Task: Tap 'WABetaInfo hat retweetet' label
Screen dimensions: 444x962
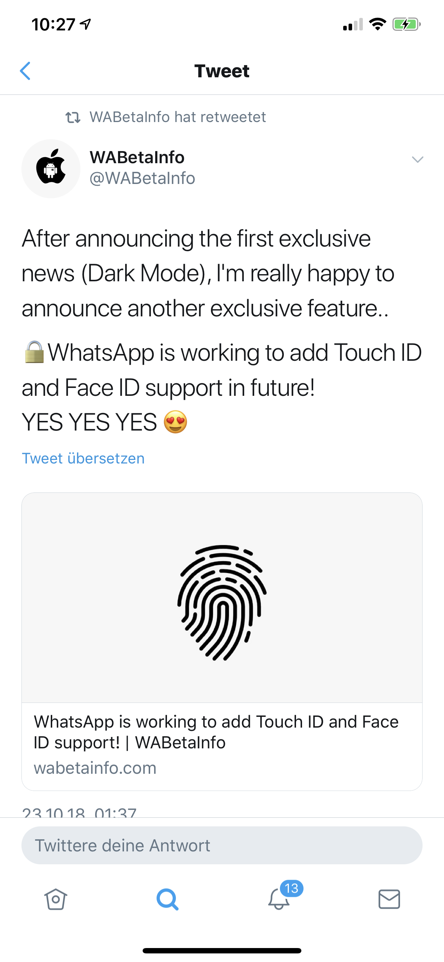Action: point(178,117)
